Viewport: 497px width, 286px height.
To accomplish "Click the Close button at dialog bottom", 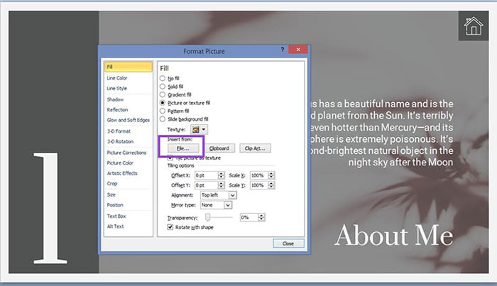I will click(288, 243).
